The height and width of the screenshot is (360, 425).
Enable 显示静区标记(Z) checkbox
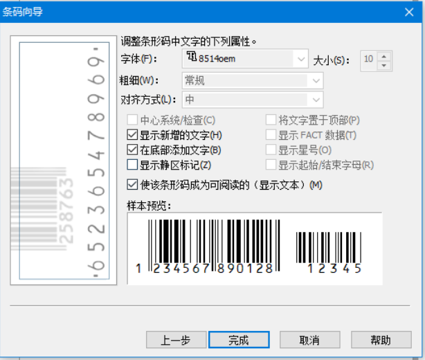[x=132, y=165]
